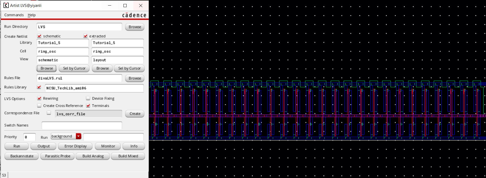Click the Parasitic Probe button
Image resolution: width=486 pixels, height=178 pixels.
click(58, 156)
